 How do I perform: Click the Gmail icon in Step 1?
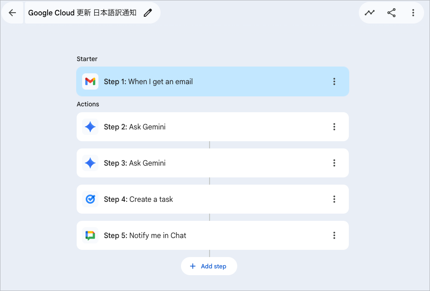90,81
